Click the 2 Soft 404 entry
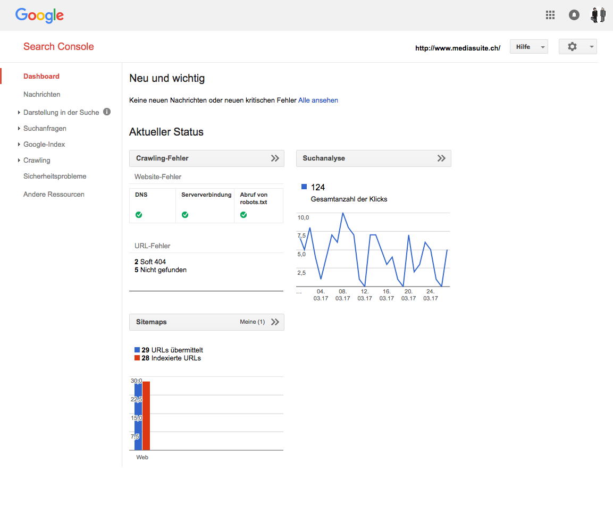The height and width of the screenshot is (513, 613). pyautogui.click(x=150, y=262)
